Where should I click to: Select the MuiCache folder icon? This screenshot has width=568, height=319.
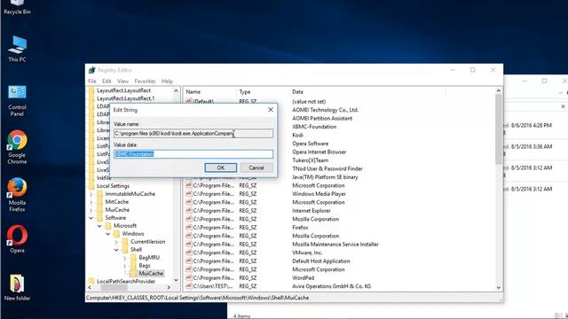coord(134,274)
